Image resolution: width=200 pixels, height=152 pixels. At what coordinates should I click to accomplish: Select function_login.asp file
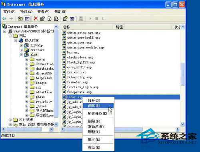[x=83, y=87]
